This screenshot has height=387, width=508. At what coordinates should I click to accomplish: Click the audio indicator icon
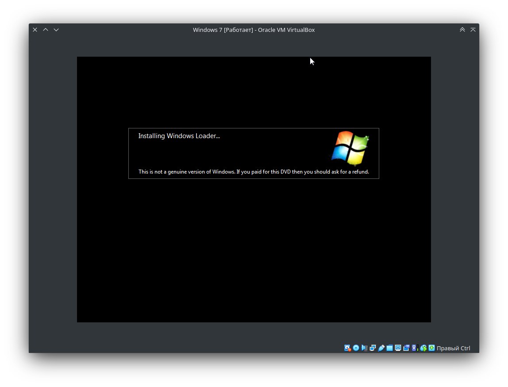[364, 348]
